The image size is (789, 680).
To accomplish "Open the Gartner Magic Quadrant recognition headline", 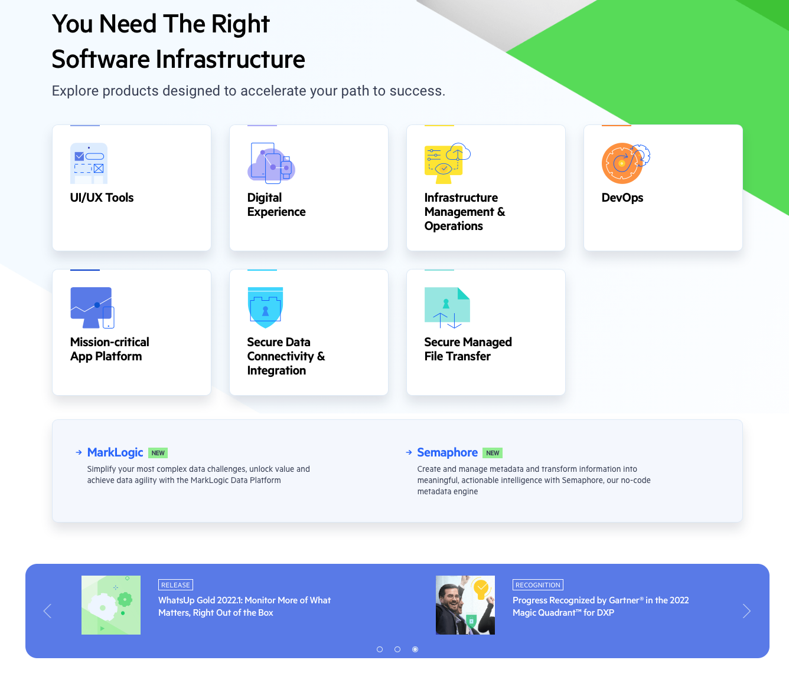I will click(x=600, y=606).
